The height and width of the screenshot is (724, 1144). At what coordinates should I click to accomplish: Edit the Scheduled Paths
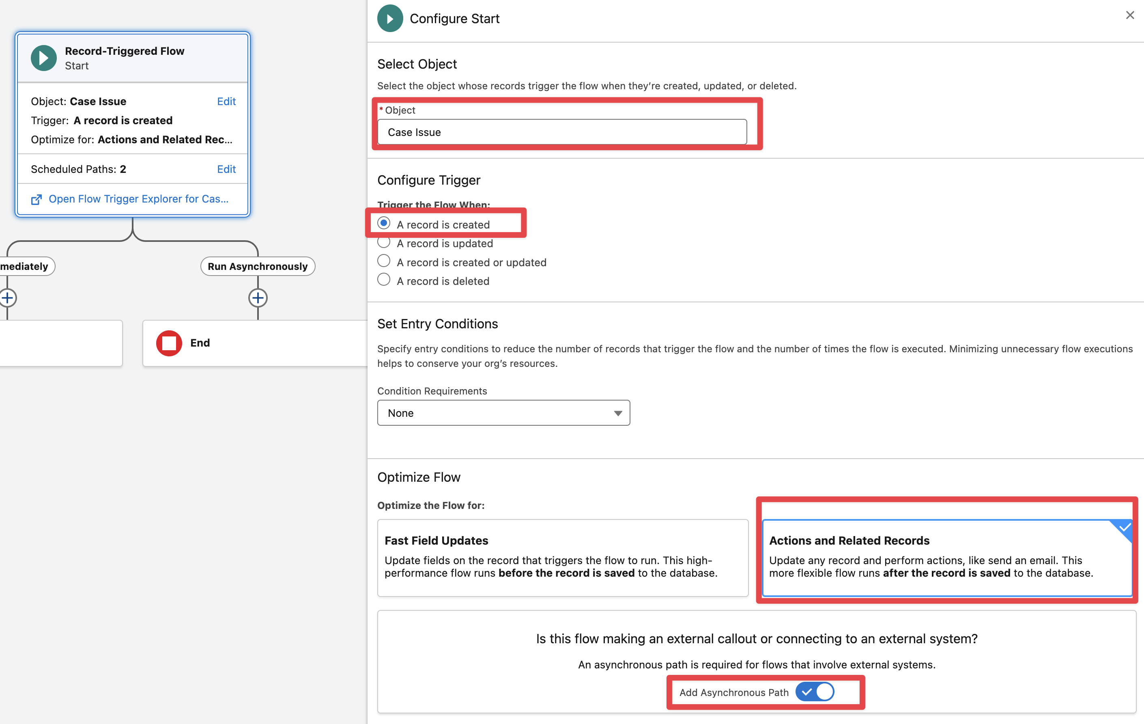coord(226,169)
